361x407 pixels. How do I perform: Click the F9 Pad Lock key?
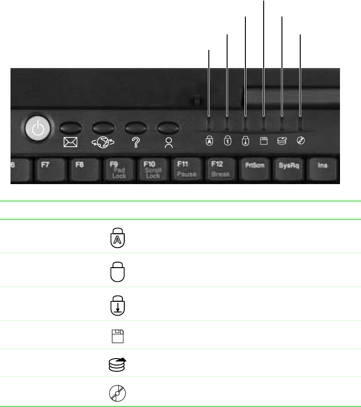pyautogui.click(x=119, y=169)
